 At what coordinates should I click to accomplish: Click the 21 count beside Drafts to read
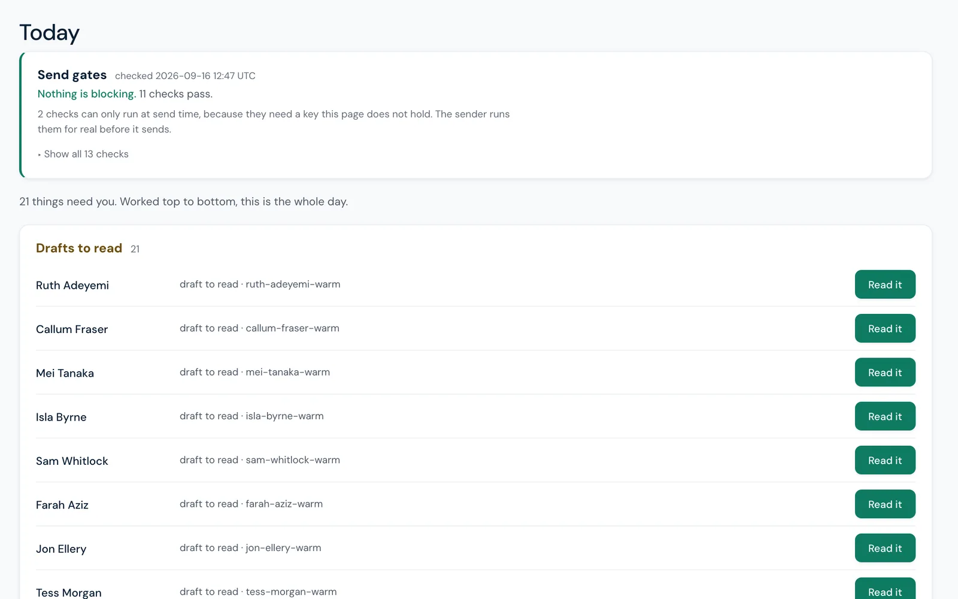click(135, 249)
